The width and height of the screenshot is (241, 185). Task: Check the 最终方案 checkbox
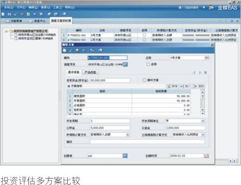pyautogui.click(x=144, y=80)
